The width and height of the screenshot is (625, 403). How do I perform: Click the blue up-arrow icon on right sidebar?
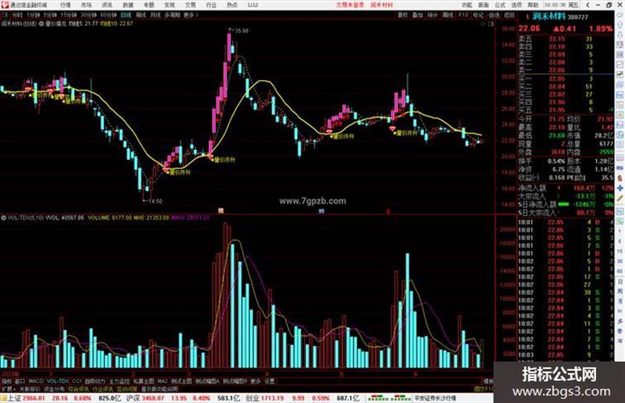coord(620,26)
